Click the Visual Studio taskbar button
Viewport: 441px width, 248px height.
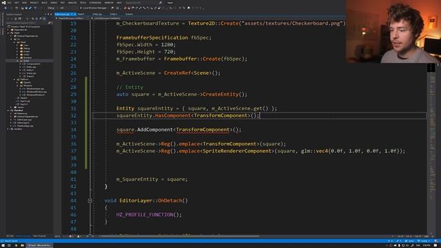[39, 245]
